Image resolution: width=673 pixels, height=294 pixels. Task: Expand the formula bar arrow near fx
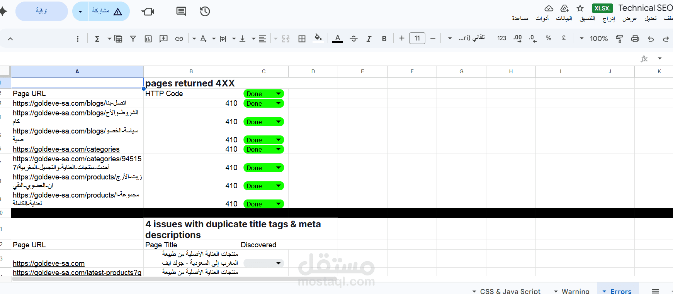click(660, 59)
